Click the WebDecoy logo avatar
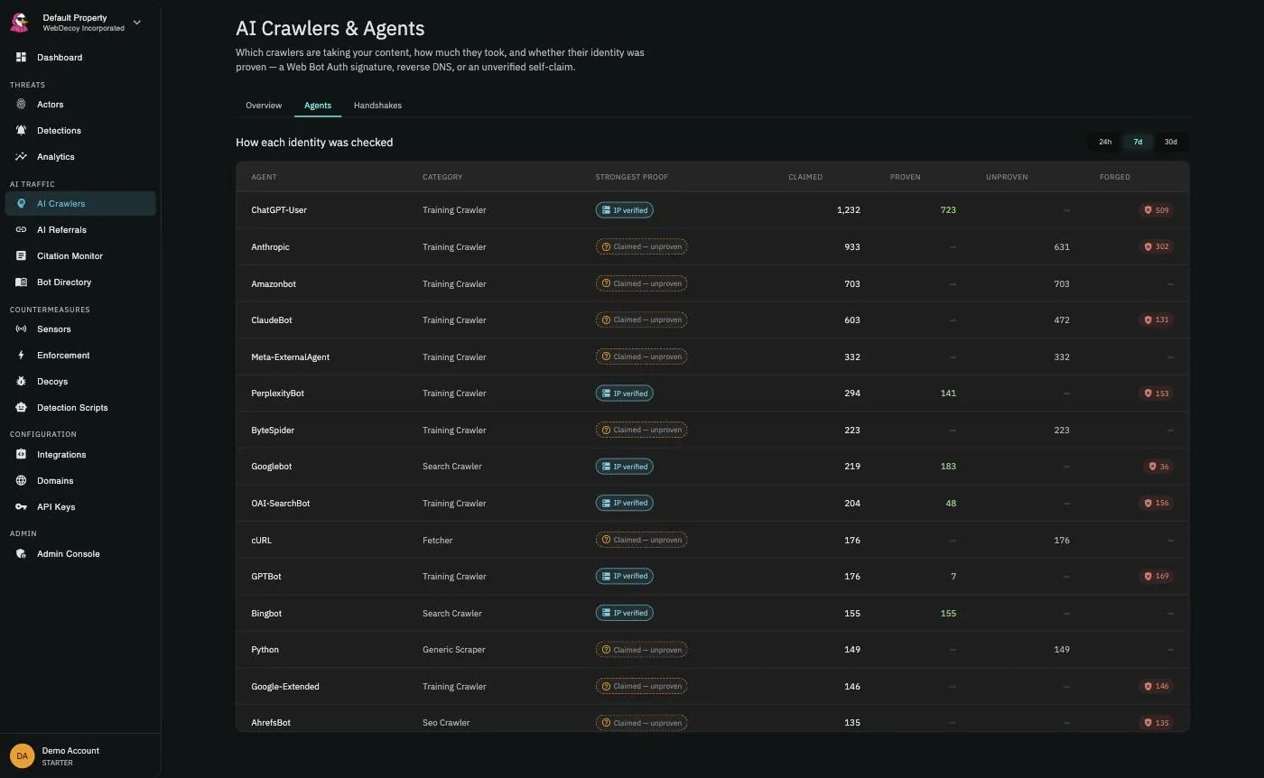 pos(20,23)
